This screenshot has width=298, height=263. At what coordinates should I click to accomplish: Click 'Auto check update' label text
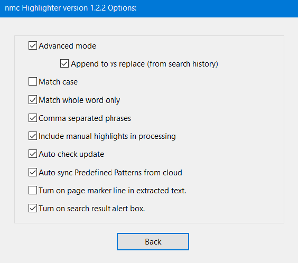click(71, 154)
